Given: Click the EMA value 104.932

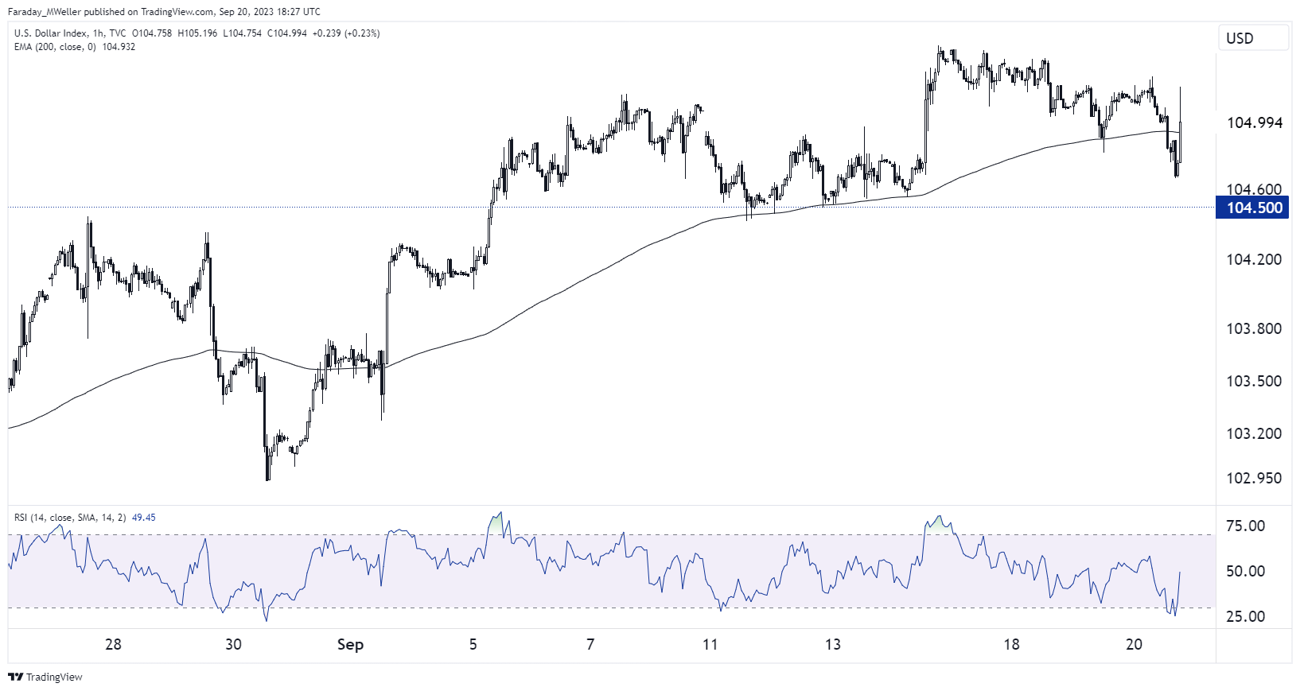Looking at the screenshot, I should pyautogui.click(x=119, y=47).
